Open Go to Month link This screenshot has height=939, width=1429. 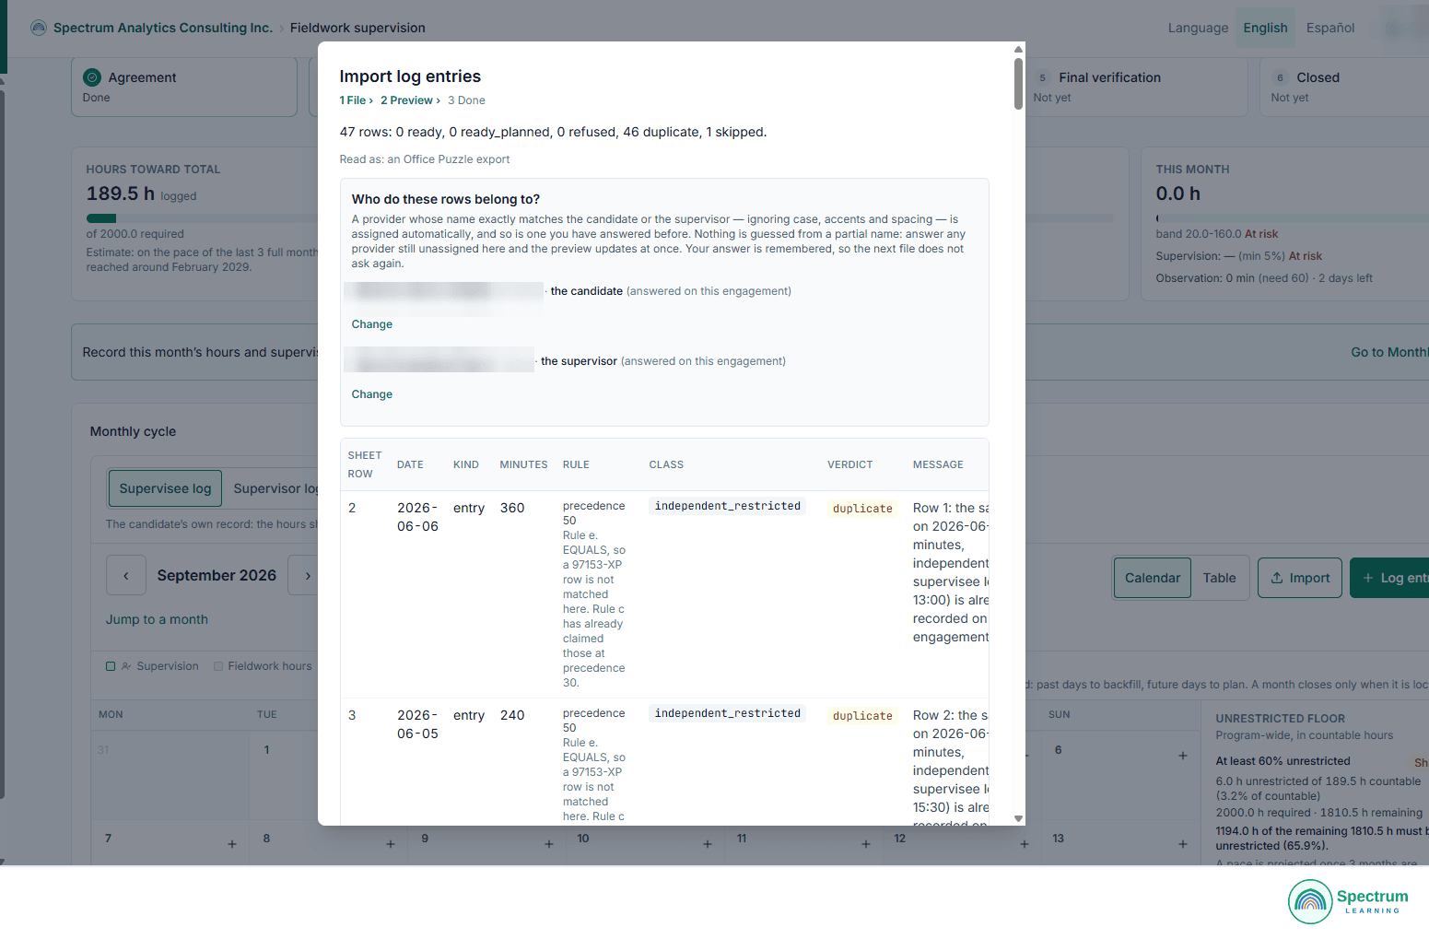[1389, 352]
